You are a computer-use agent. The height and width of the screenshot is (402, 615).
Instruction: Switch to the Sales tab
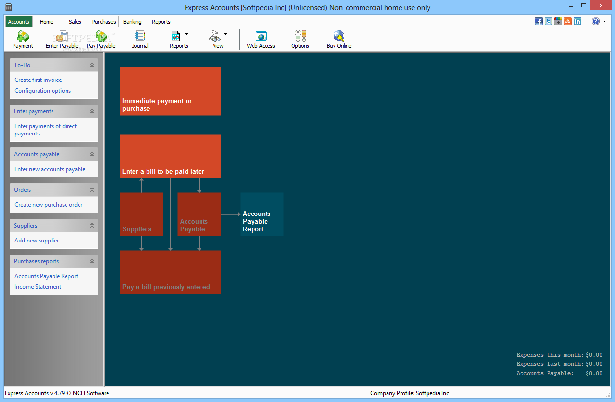point(75,22)
